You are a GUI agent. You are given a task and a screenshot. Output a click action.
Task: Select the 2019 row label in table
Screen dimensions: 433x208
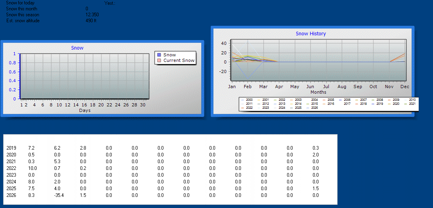pyautogui.click(x=11, y=148)
